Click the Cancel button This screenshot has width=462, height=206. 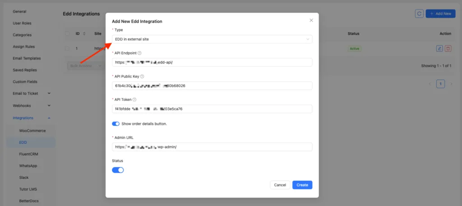280,185
